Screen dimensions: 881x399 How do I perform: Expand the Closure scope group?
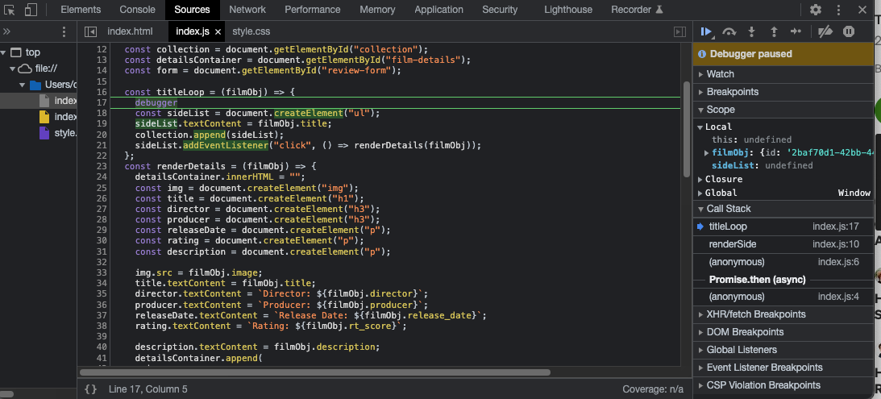(700, 179)
